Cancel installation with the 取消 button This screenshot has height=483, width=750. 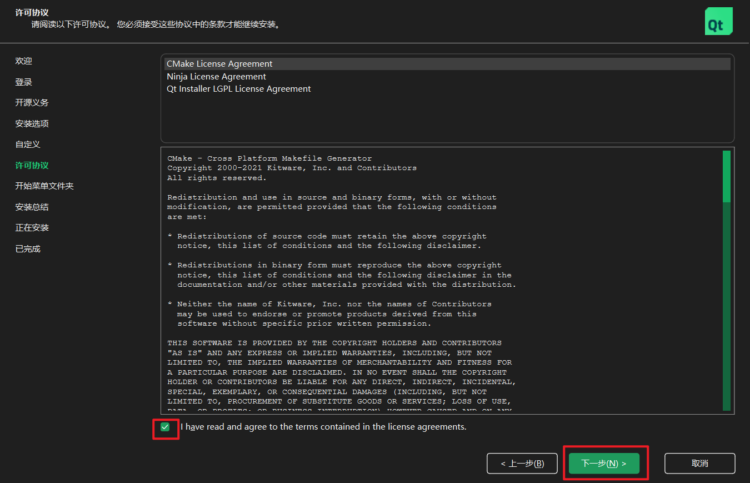700,464
